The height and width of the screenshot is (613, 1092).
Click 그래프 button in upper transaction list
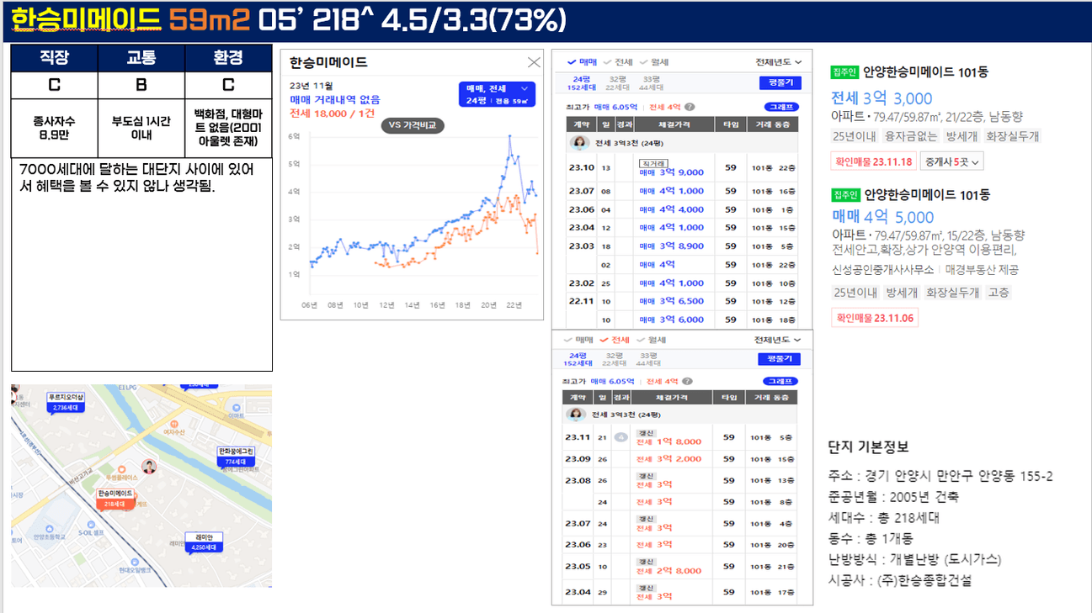pyautogui.click(x=780, y=107)
